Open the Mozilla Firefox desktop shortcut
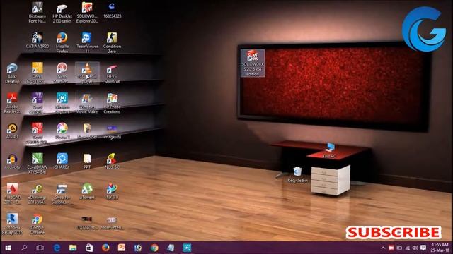453x254 pixels. [62, 42]
